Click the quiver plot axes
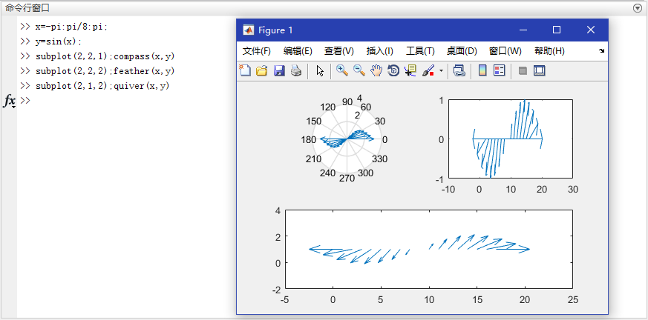The image size is (648, 320). pos(428,249)
